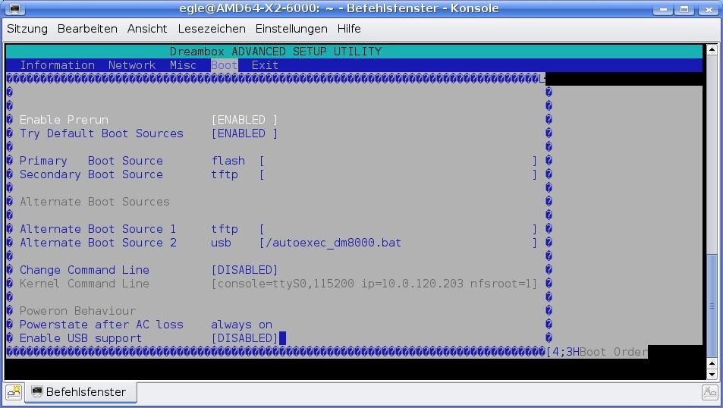Open the Einstellungen menu

[x=291, y=29]
